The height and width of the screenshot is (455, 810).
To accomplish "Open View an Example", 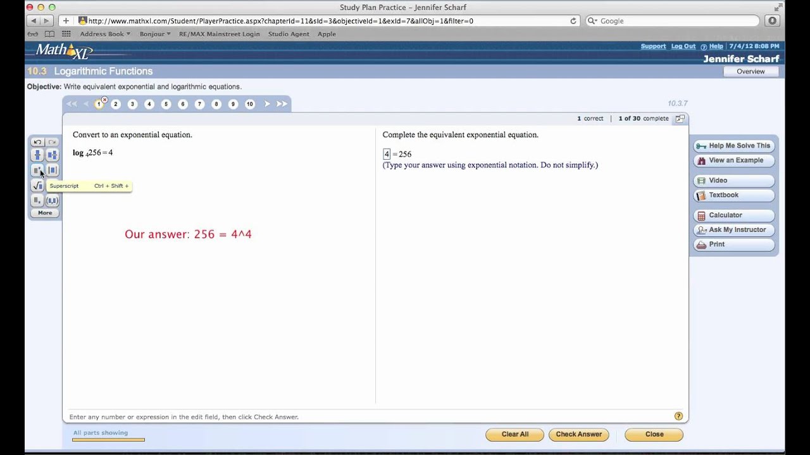I will point(734,161).
